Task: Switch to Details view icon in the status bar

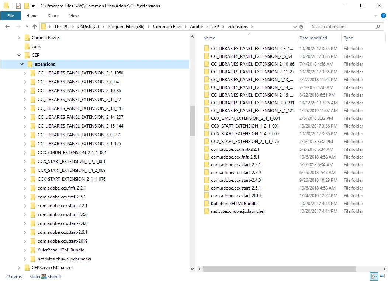Action: (374, 276)
